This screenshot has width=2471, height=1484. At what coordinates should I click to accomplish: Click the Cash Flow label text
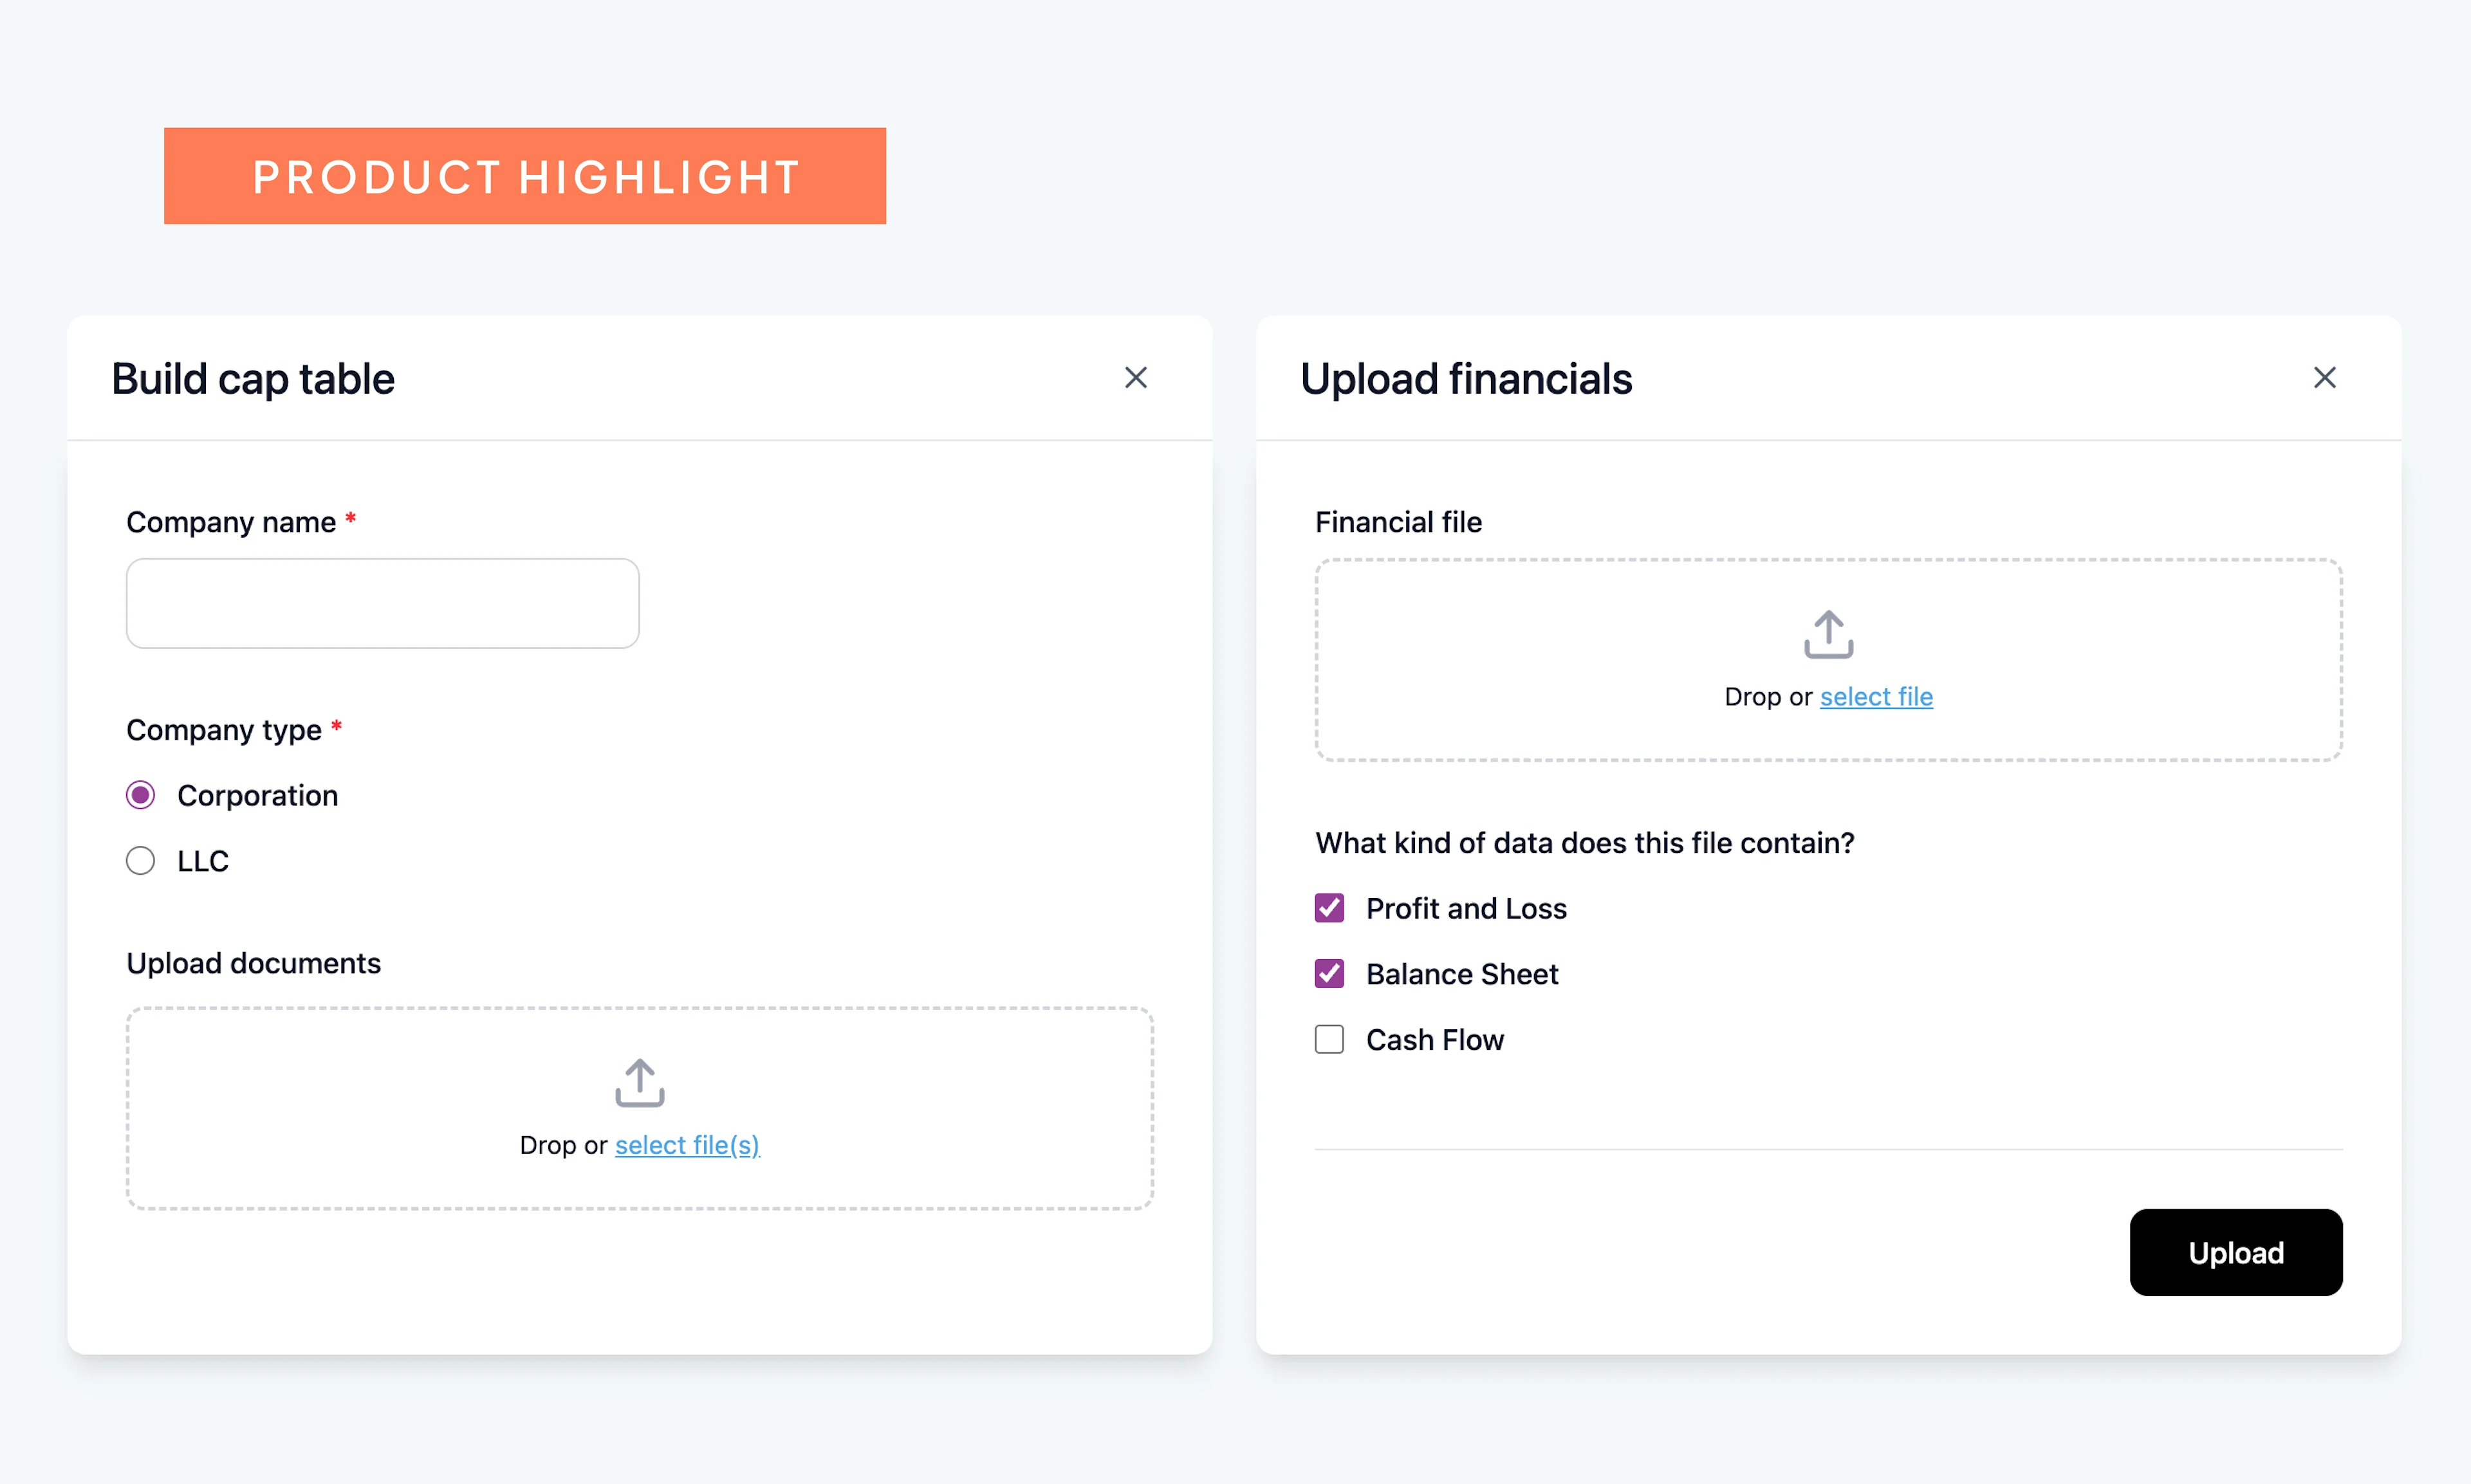pos(1436,1040)
